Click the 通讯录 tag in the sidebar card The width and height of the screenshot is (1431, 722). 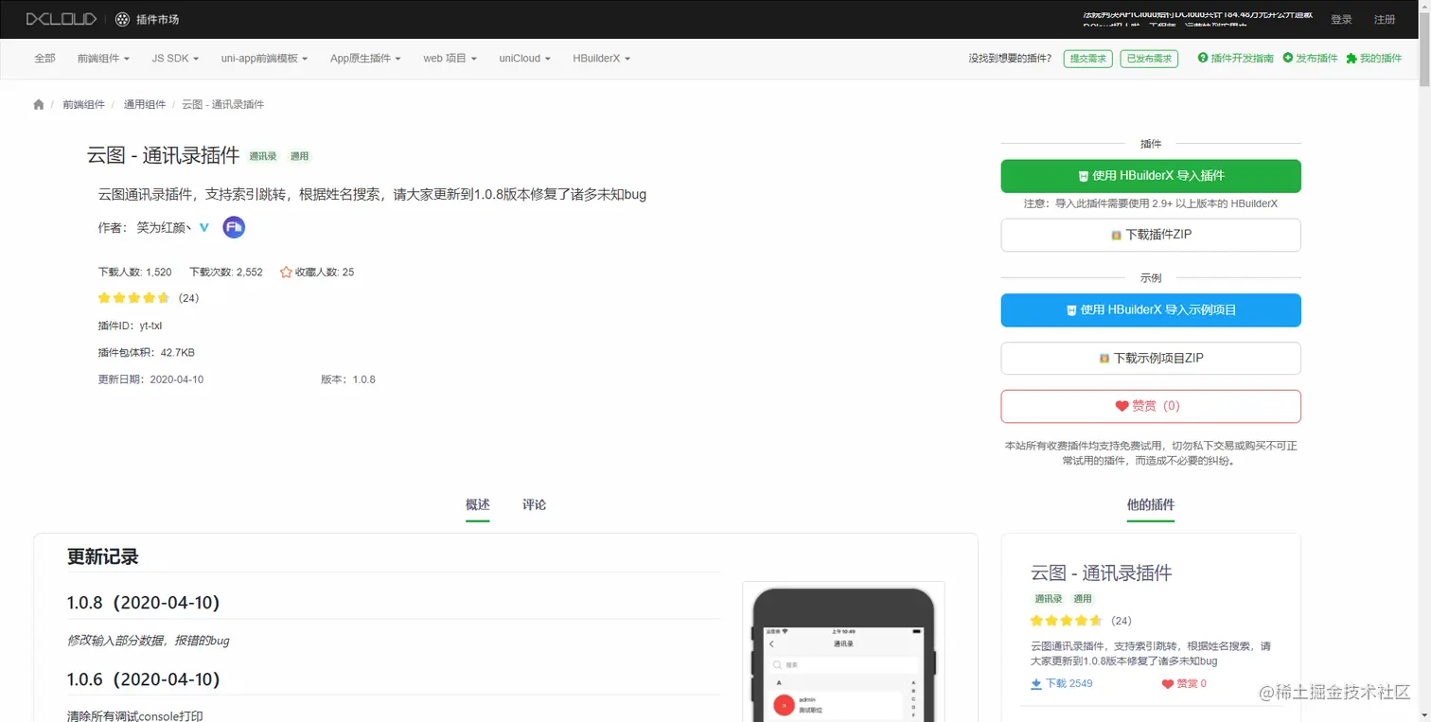pyautogui.click(x=1049, y=599)
